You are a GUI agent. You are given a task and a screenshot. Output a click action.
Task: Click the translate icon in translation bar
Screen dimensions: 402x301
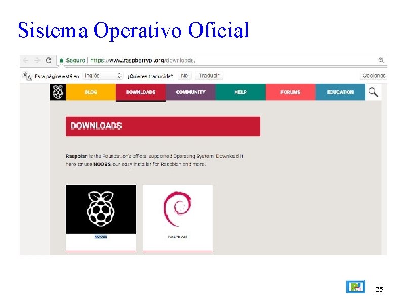[27, 76]
